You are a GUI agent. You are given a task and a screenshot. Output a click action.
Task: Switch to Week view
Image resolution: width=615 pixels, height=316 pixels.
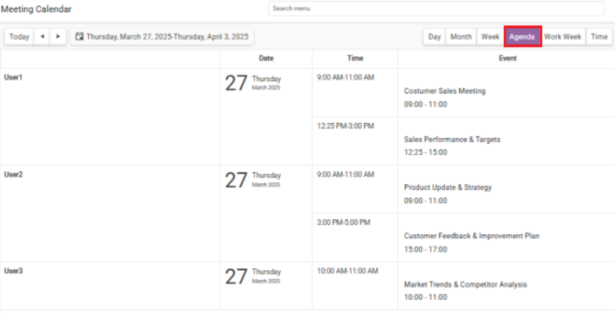490,37
